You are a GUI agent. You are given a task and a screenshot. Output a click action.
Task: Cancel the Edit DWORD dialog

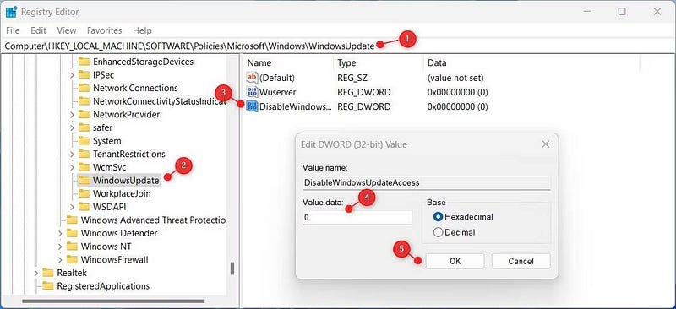click(x=521, y=261)
